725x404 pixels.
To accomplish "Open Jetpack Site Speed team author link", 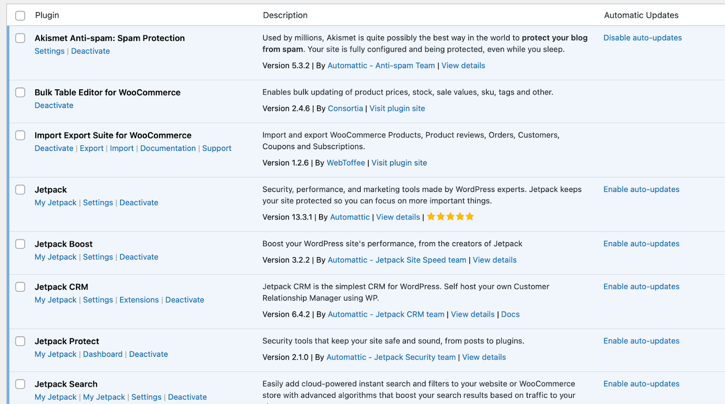I will pyautogui.click(x=397, y=260).
